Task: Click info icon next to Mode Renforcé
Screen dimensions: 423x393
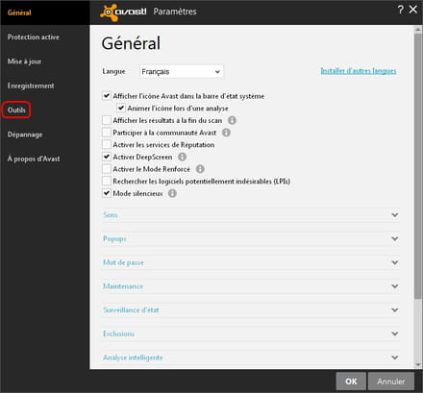Action: point(200,169)
